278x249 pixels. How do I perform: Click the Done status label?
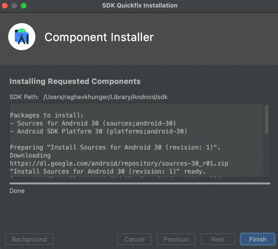(x=17, y=191)
